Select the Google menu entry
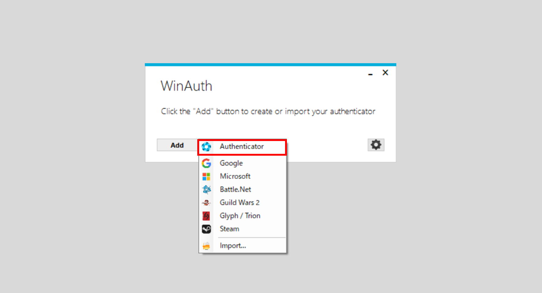 pos(242,163)
